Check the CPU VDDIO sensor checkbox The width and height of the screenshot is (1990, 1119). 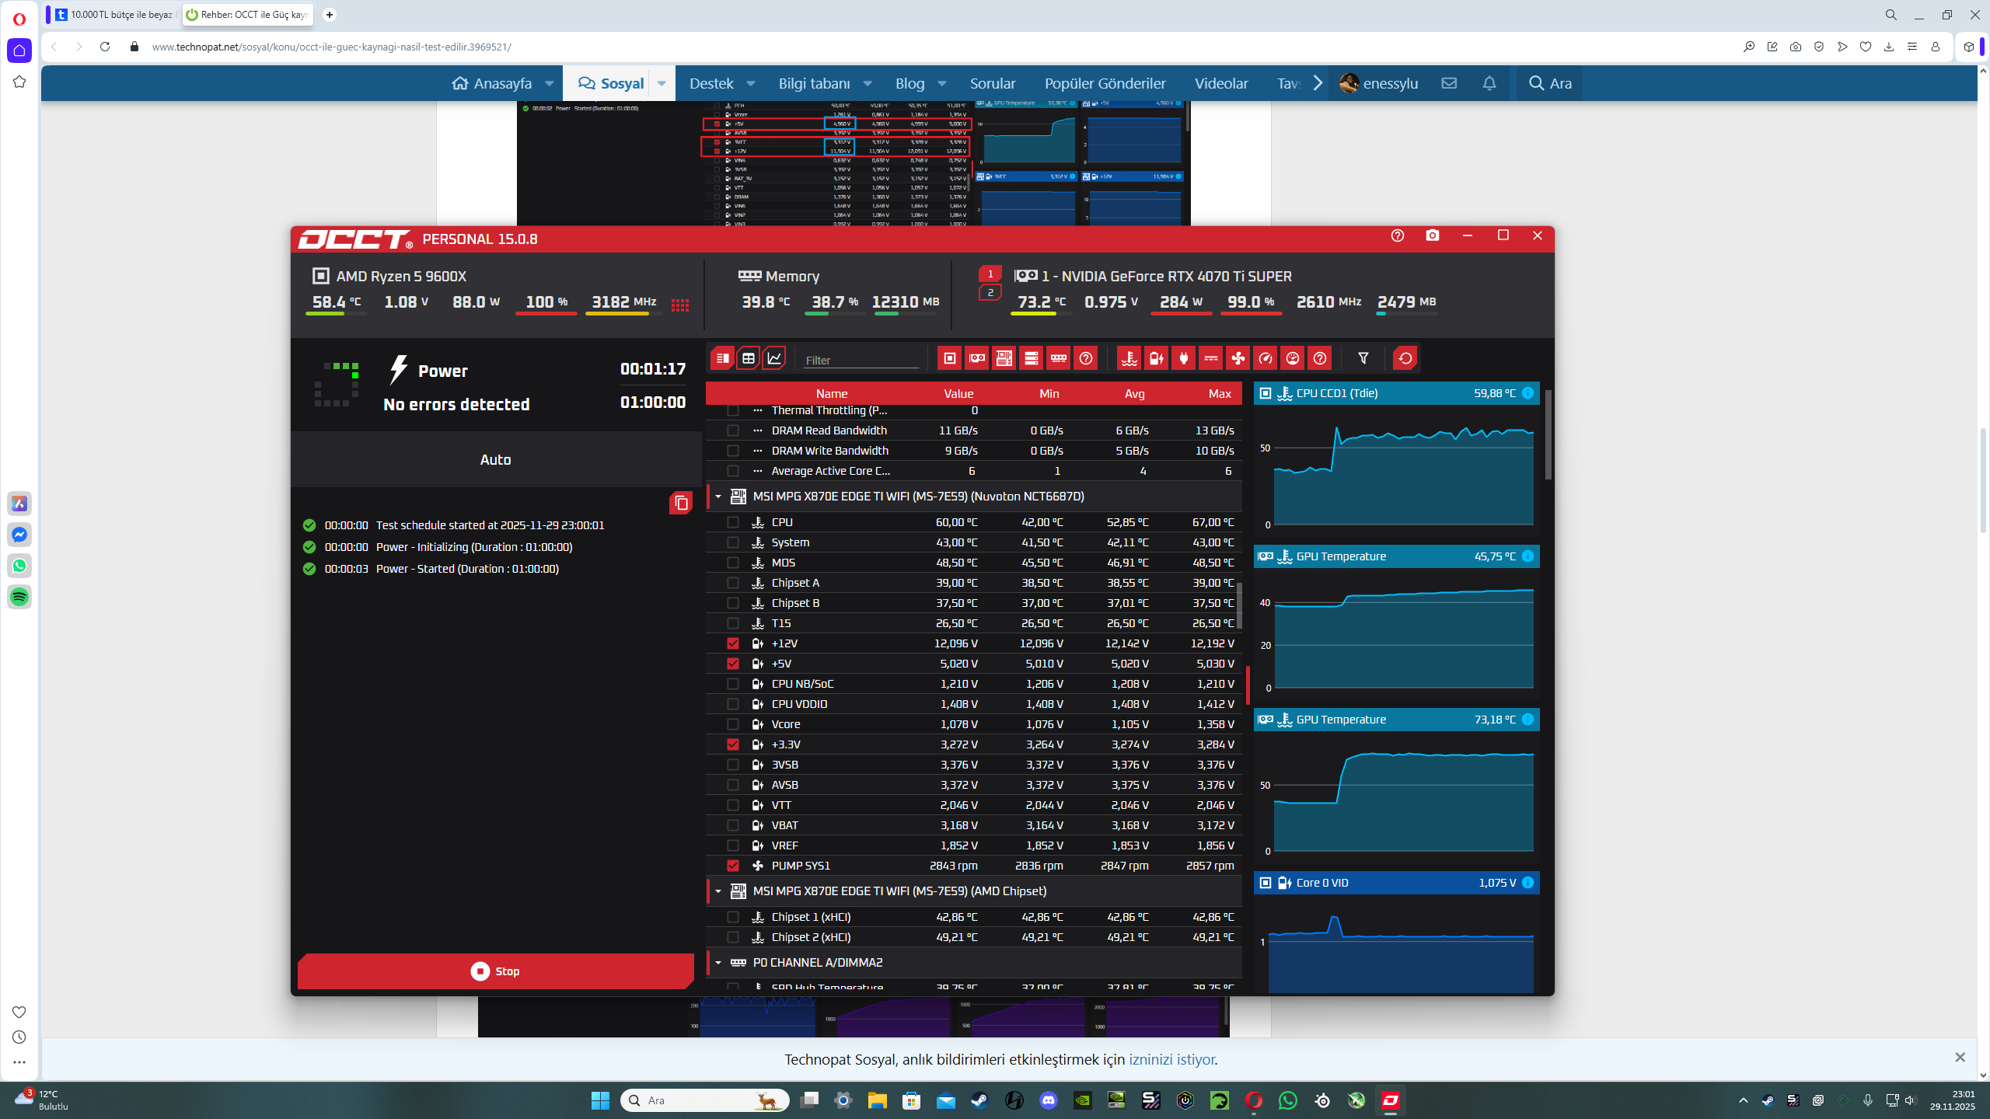(x=732, y=704)
